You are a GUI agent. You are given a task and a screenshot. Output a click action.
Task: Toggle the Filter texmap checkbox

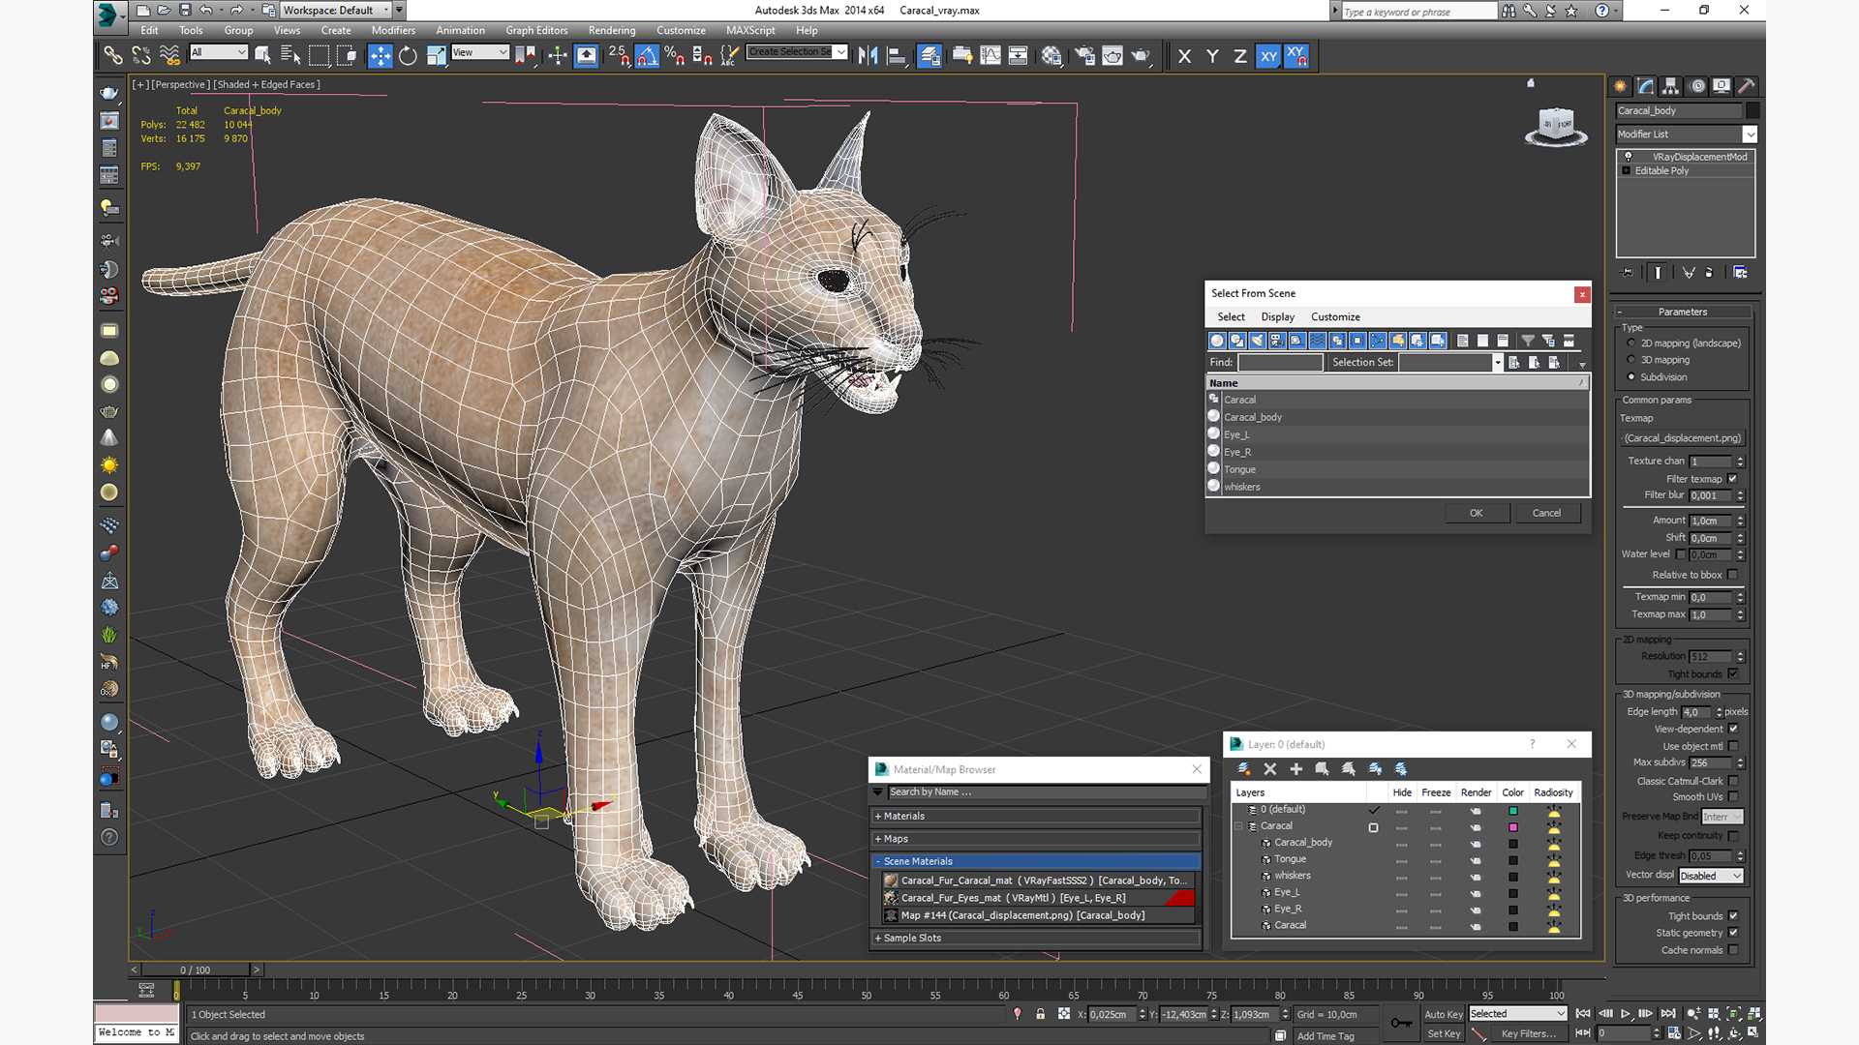1732,479
